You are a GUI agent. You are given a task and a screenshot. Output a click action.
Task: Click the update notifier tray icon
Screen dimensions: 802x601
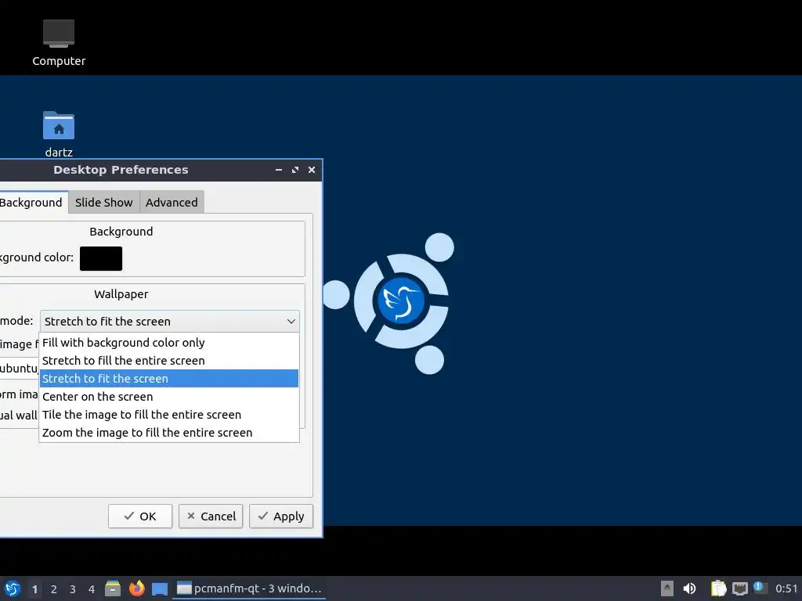click(x=760, y=588)
